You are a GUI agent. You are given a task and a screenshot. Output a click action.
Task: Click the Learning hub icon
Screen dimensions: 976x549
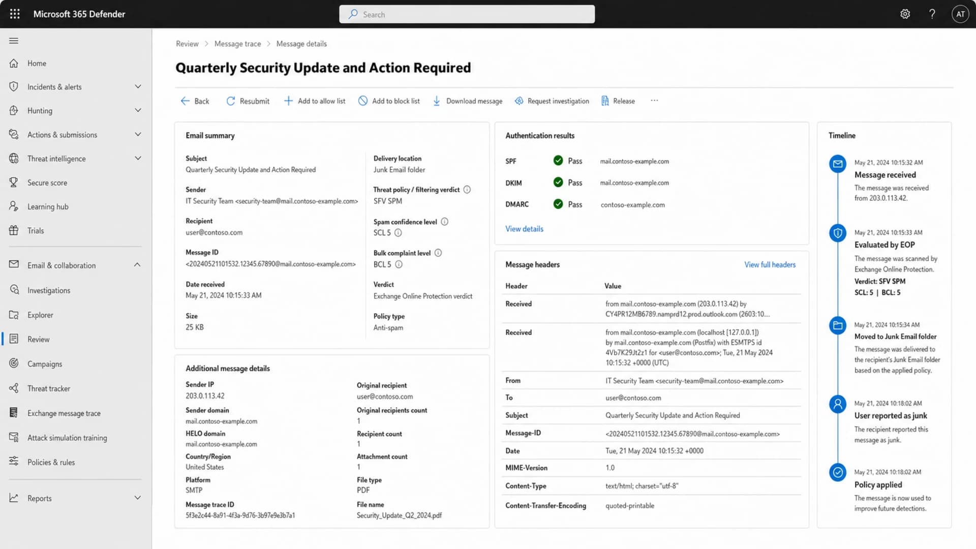14,206
